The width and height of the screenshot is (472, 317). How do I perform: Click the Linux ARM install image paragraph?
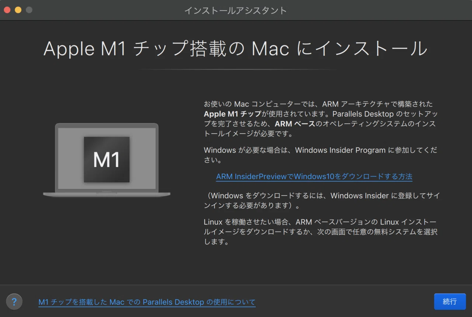320,232
